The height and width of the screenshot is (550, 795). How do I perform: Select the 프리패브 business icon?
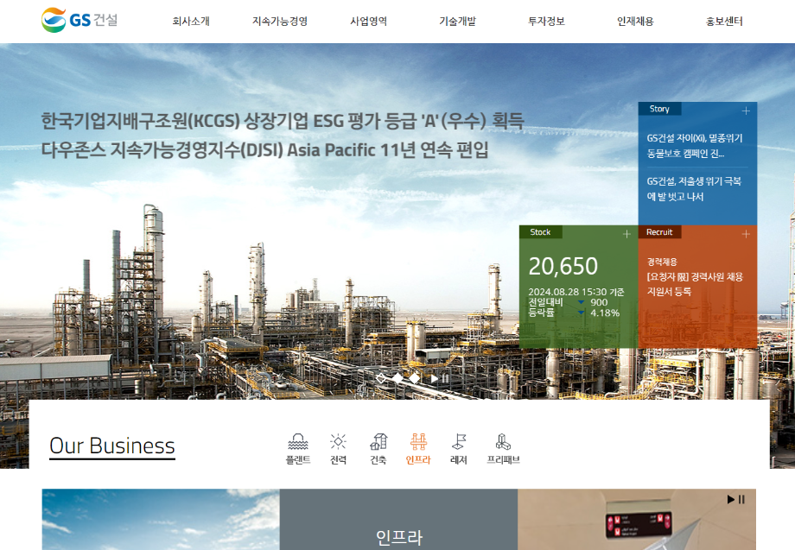(x=503, y=449)
